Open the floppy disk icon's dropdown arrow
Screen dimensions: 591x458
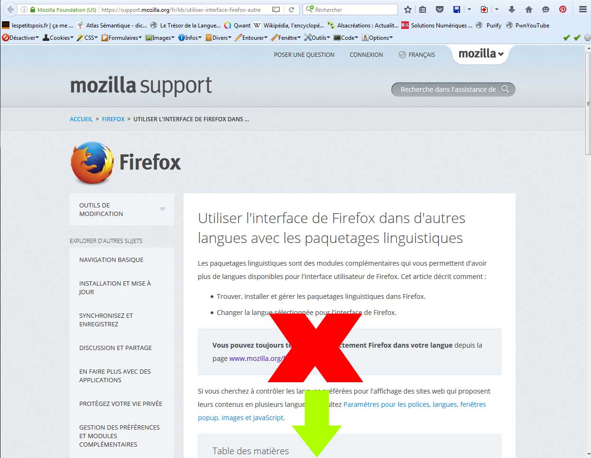tap(469, 9)
